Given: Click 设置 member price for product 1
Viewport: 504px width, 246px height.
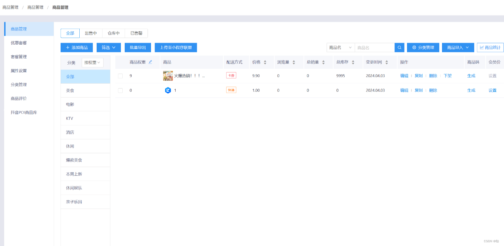Looking at the screenshot, I should 493,90.
